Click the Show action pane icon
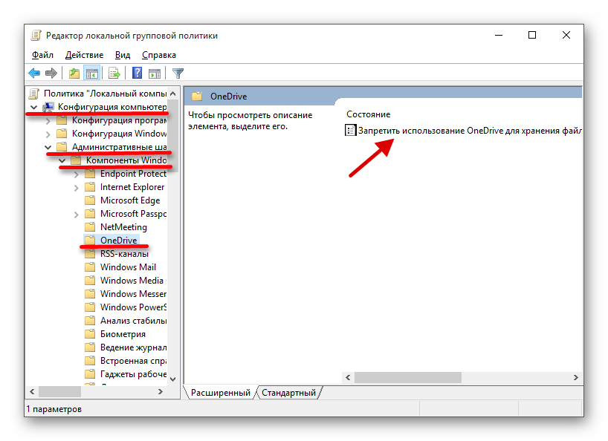The height and width of the screenshot is (441, 608). pos(155,73)
